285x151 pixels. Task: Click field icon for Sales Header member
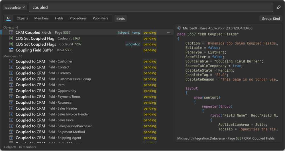pos(11,108)
